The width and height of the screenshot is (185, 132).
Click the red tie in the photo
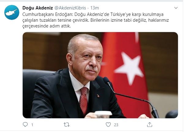tap(84, 101)
